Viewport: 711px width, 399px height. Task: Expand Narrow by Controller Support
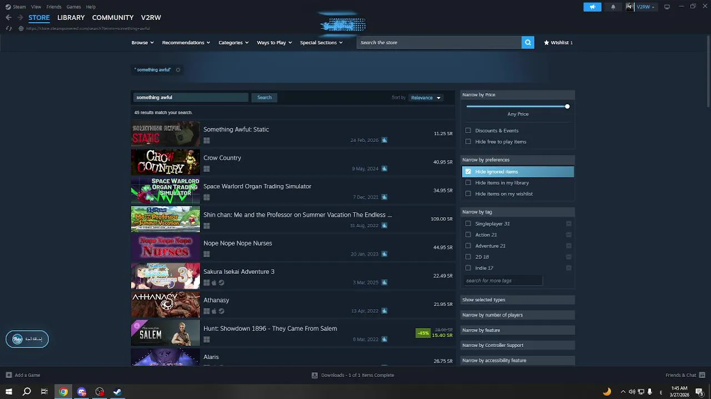518,345
